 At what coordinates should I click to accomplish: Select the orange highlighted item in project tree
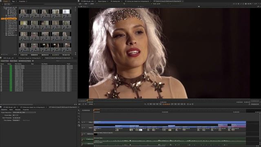(x=9, y=19)
